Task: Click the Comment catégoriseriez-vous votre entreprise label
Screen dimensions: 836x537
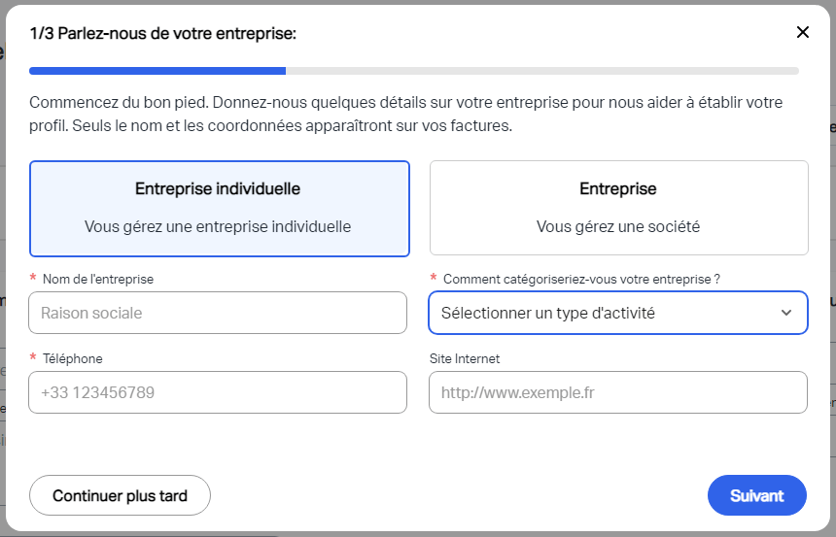Action: pyautogui.click(x=581, y=279)
